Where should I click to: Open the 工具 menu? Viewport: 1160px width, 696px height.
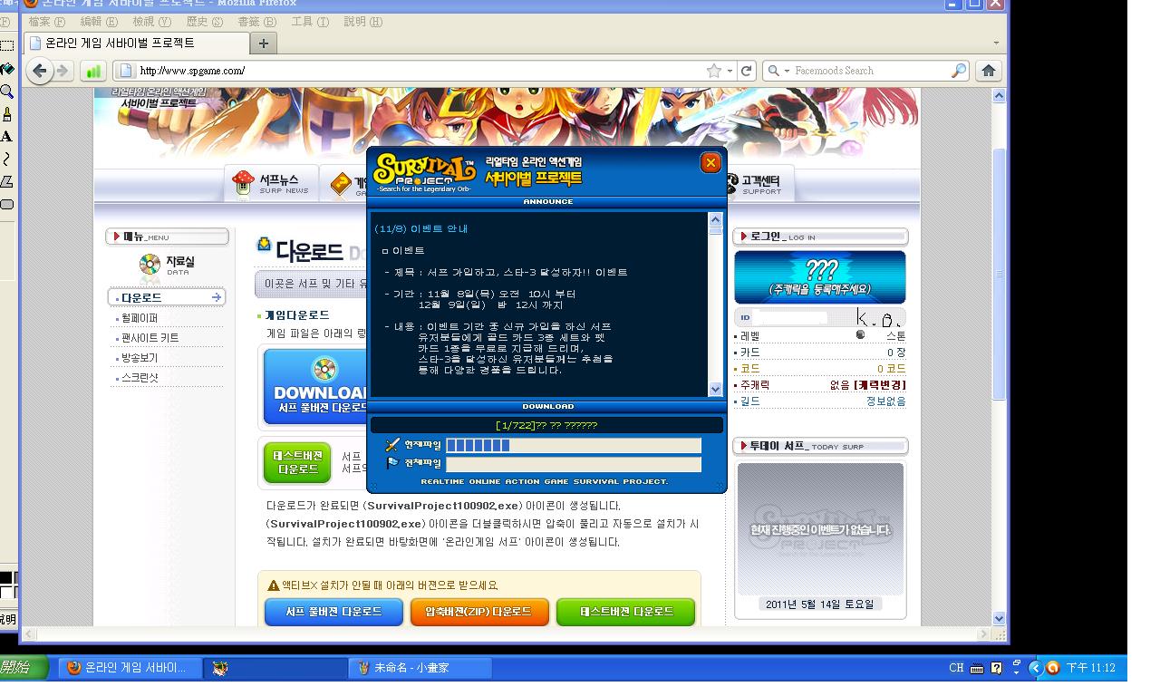309,22
